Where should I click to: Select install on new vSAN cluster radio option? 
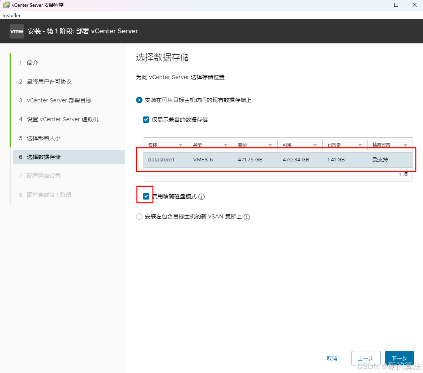pos(139,216)
